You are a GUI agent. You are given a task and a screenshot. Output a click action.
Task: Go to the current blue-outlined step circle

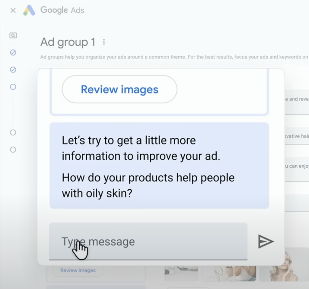pos(13,87)
